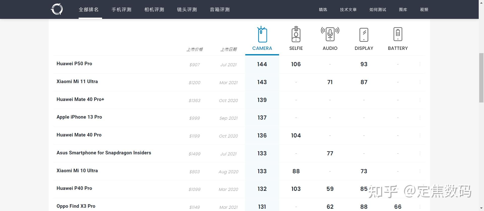Click camera score 139 for Huawei Mate 40 Pro+
The width and height of the screenshot is (484, 211).
pos(262,100)
